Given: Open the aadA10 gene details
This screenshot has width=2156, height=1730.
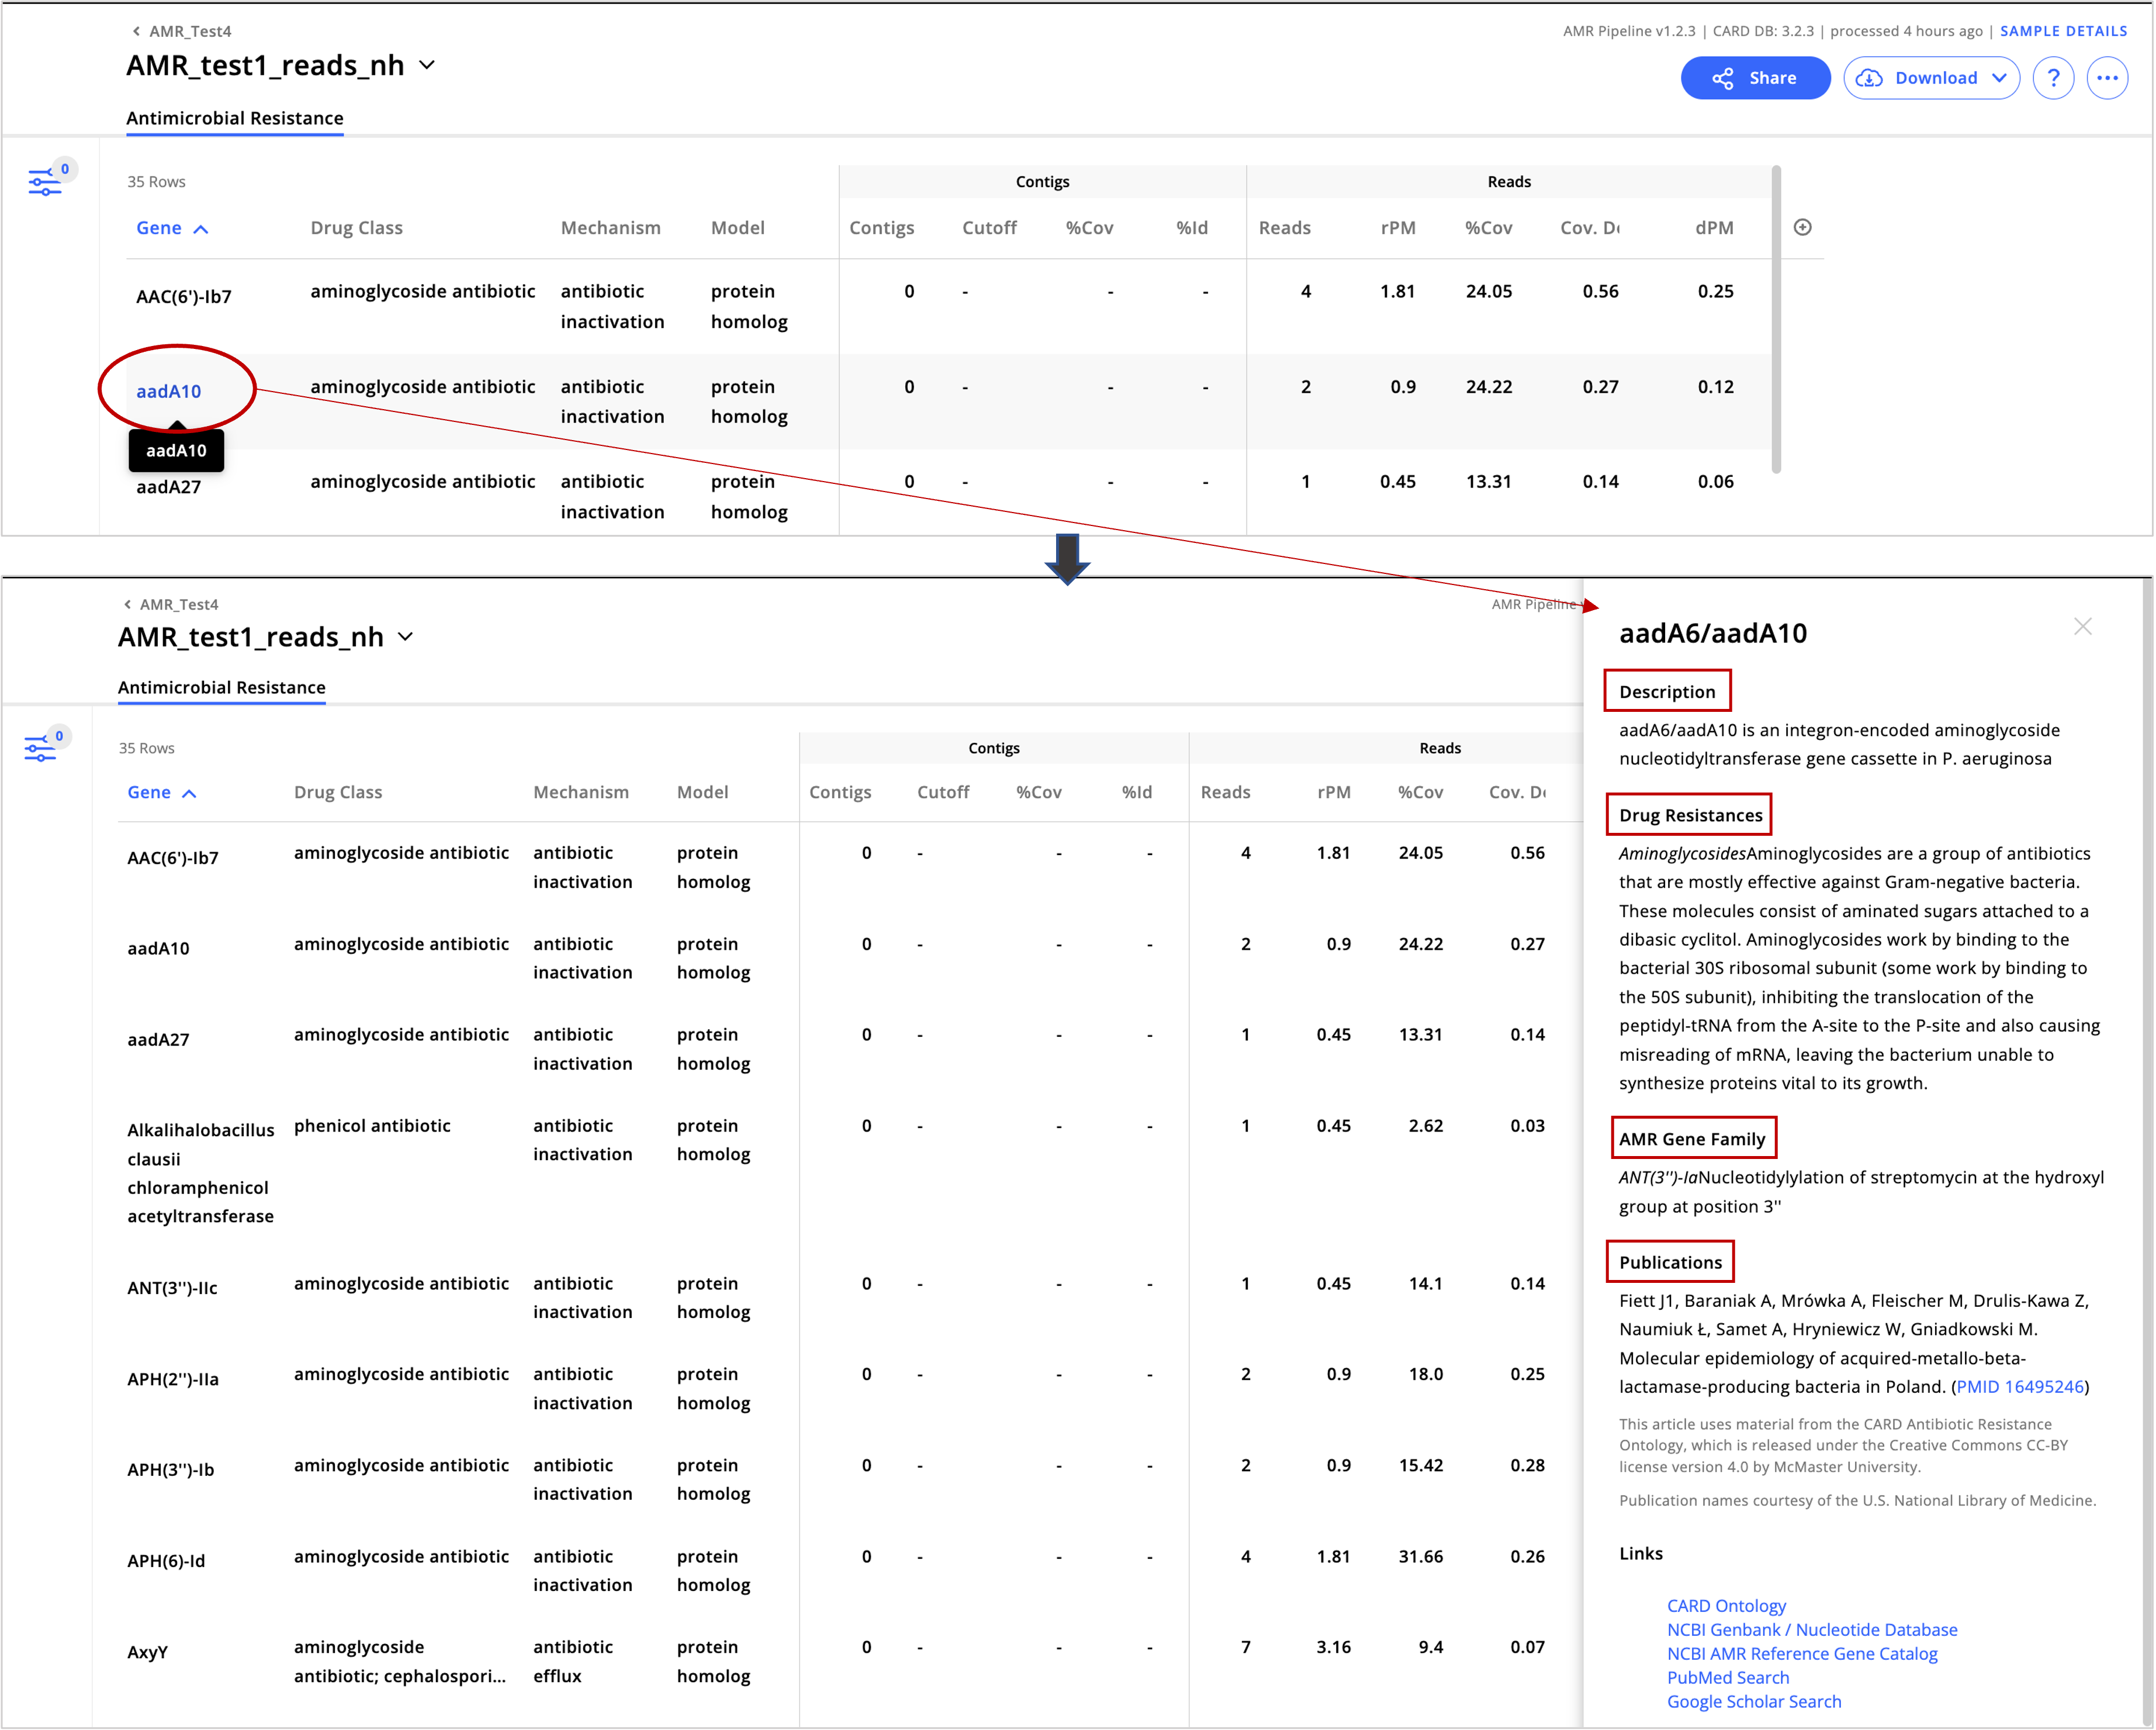Looking at the screenshot, I should point(168,392).
